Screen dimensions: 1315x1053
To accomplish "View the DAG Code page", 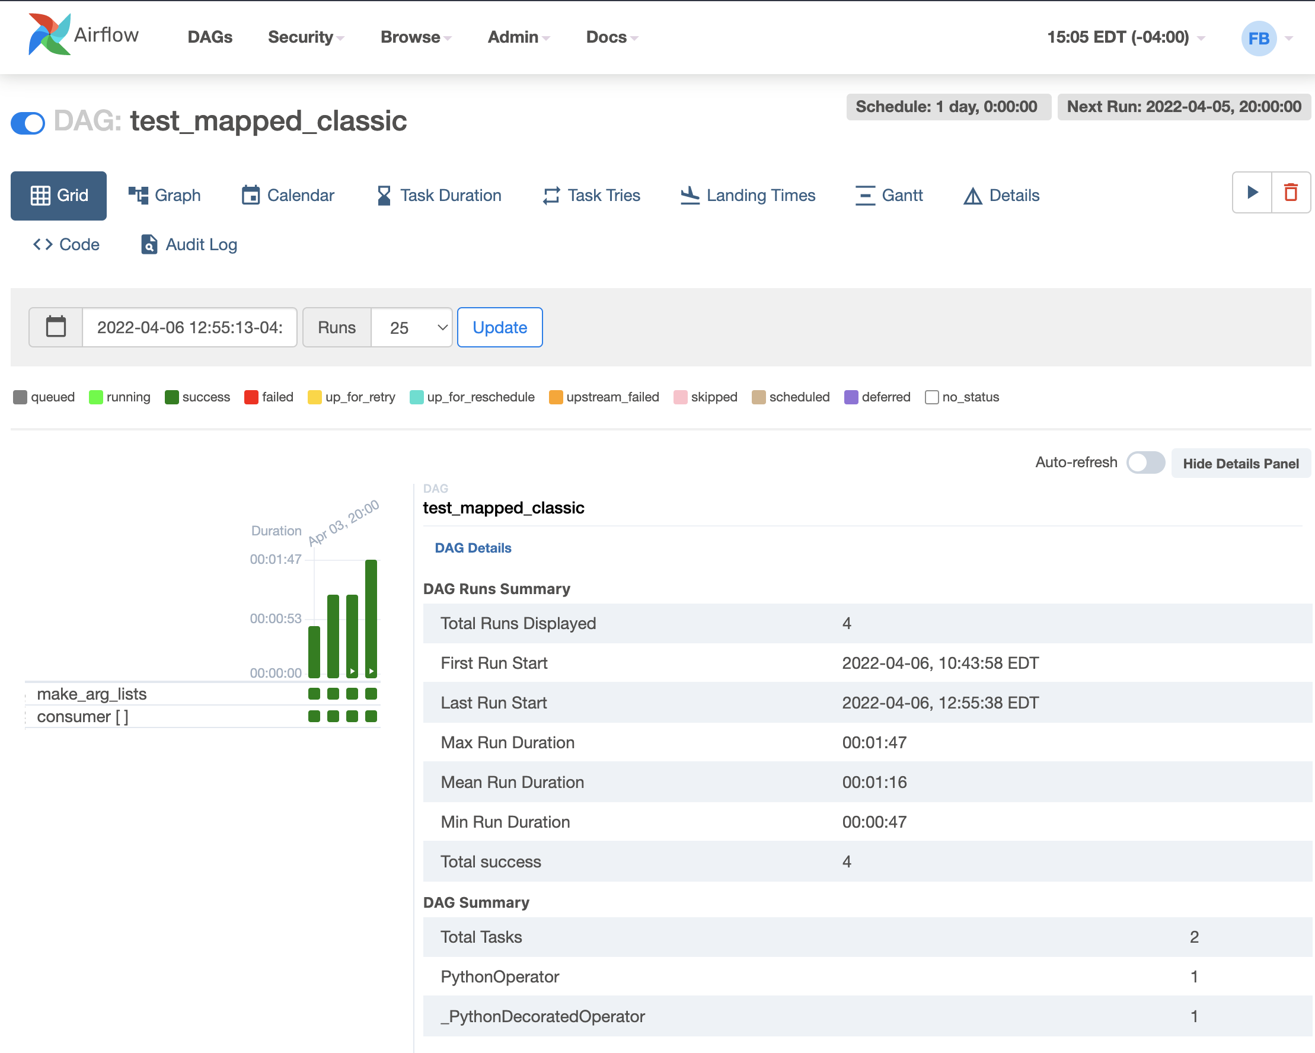I will point(66,245).
